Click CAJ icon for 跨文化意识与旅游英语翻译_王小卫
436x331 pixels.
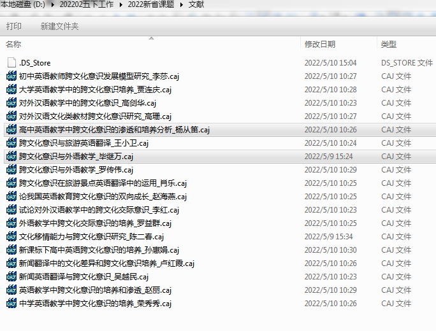point(11,143)
